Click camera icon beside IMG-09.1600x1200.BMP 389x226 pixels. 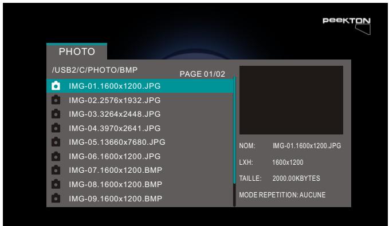coord(56,198)
